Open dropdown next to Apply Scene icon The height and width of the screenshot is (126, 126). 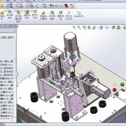[x=121, y=28]
